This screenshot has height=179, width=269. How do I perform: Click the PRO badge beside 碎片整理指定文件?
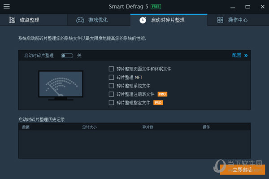click(158, 103)
